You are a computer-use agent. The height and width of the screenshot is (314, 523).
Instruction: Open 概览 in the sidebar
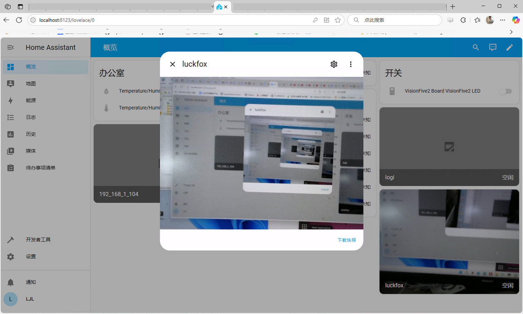(x=45, y=67)
